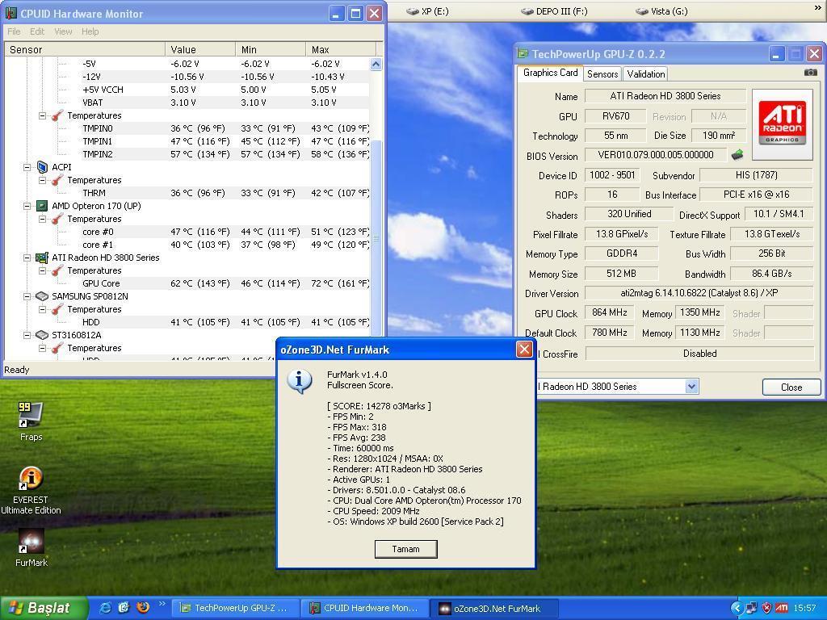Switch to CPUID Hardware Monitor taskbar button
This screenshot has width=827, height=620.
pyautogui.click(x=364, y=608)
